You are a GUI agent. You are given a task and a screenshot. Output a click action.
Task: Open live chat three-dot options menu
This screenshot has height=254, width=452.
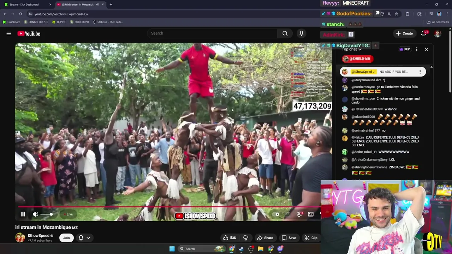(417, 49)
